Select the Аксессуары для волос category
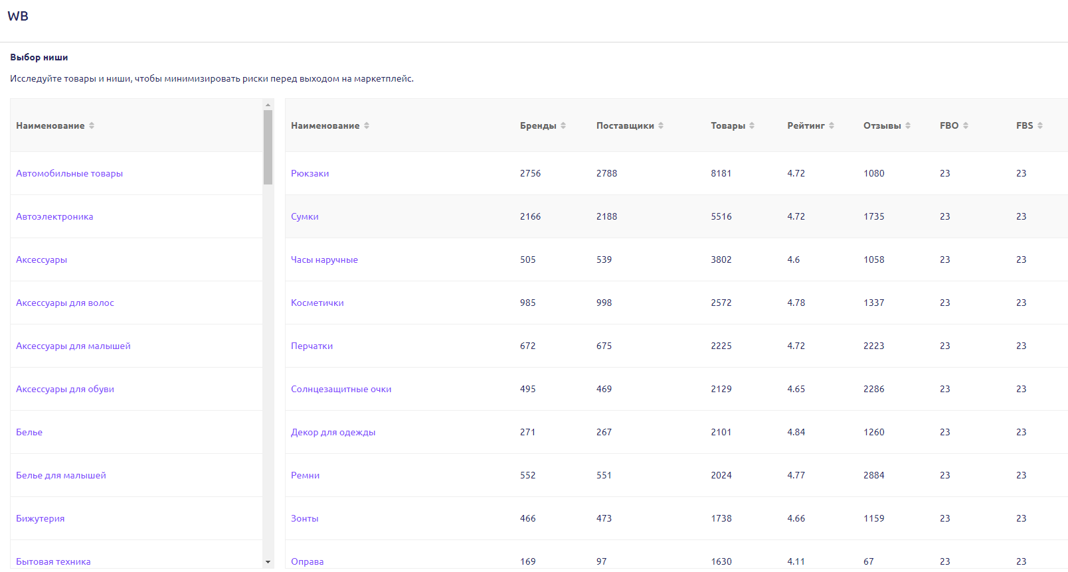 coord(65,303)
